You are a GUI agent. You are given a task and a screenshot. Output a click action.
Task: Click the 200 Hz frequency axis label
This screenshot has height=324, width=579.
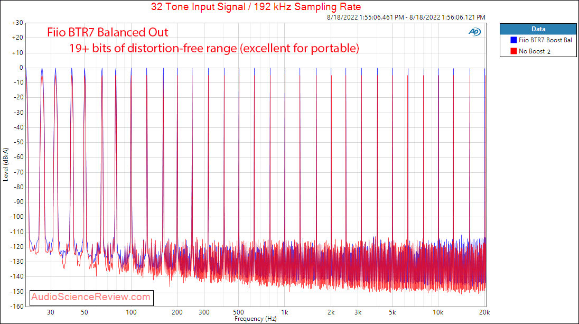click(178, 312)
